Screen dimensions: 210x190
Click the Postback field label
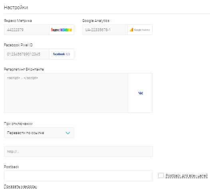click(x=12, y=167)
